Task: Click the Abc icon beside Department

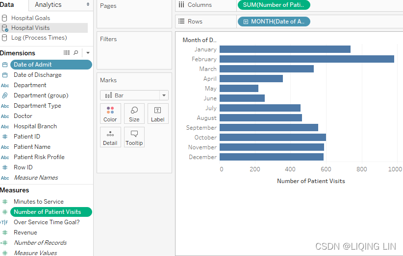Action: coord(5,86)
